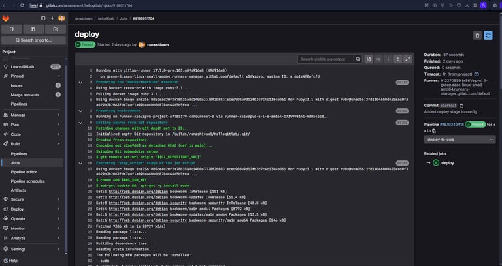Expand the Monitor menu
The width and height of the screenshot is (502, 266).
coord(31,228)
